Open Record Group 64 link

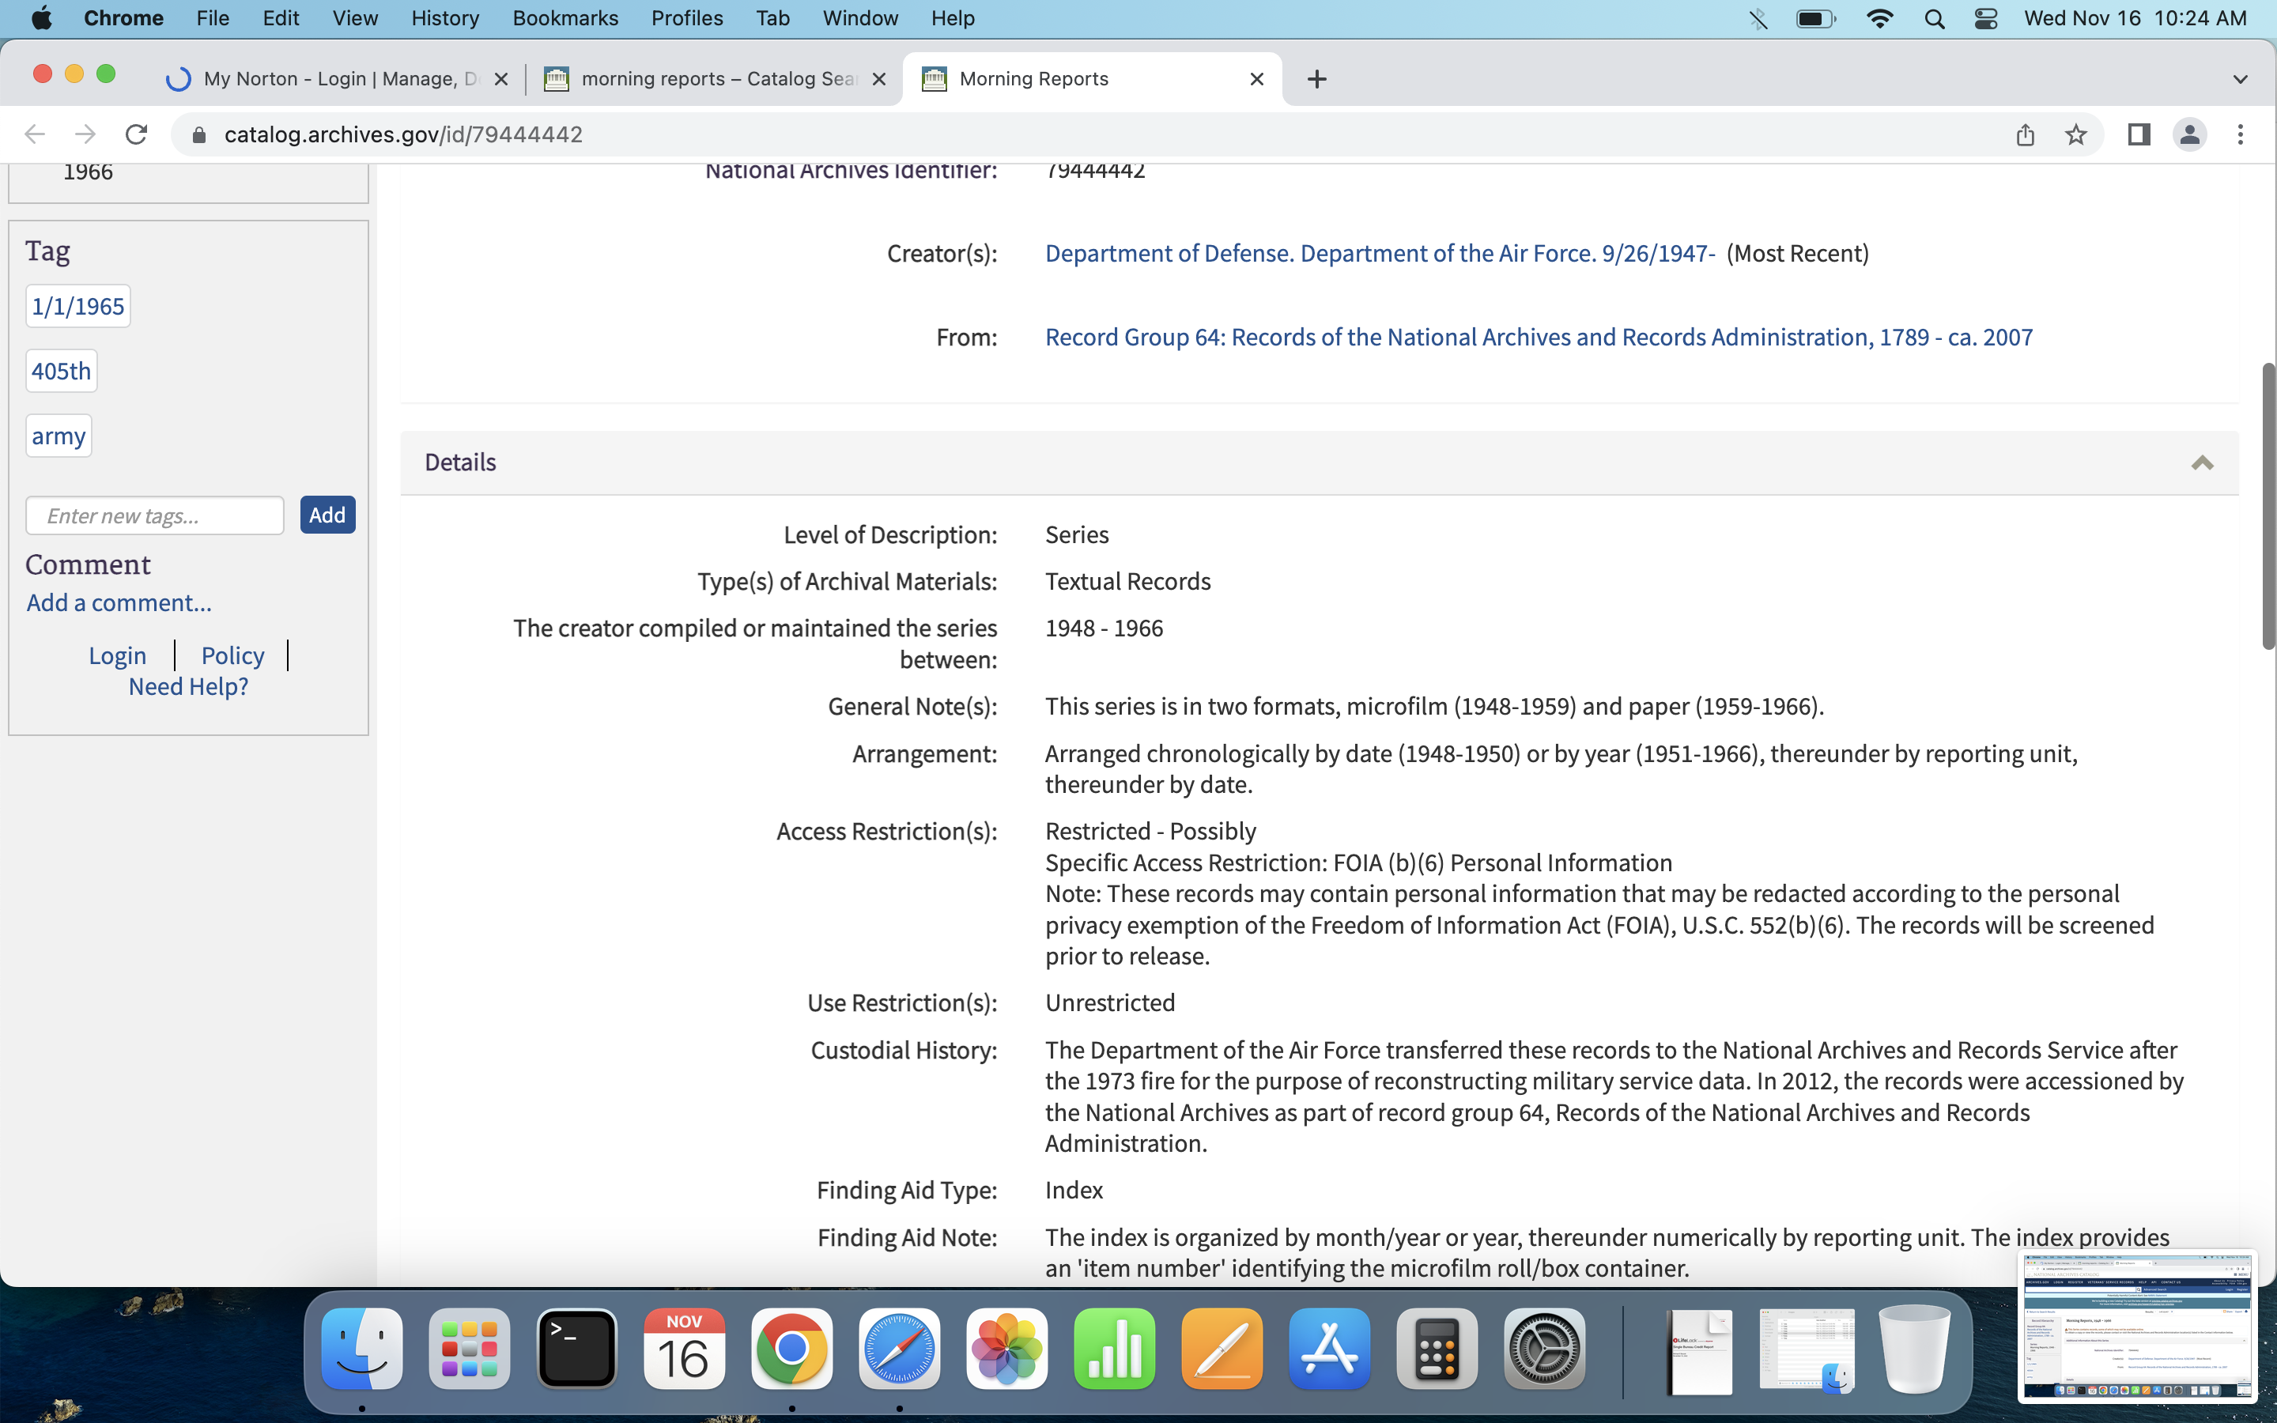(1539, 337)
